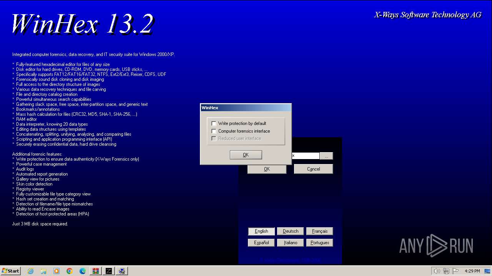Screen dimensions: 492x276
Task: Click OK in the setup window behind
Action: [267, 169]
